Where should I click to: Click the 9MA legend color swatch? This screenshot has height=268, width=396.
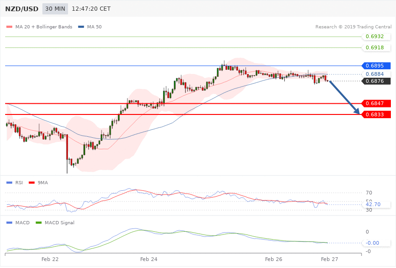pyautogui.click(x=32, y=182)
